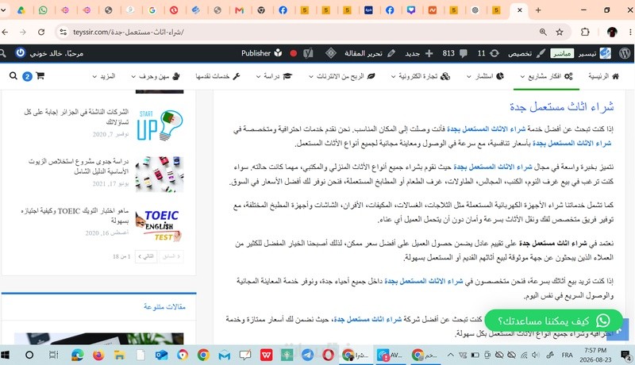Open the diamond-shaped plugin icon in admin bar
This screenshot has height=365, width=635.
(x=331, y=53)
